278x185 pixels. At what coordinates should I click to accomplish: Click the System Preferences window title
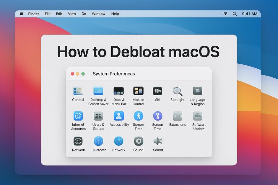[114, 74]
